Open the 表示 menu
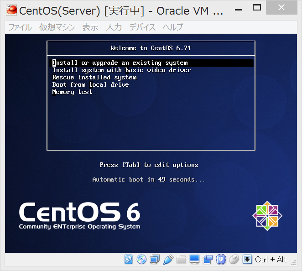Viewport: 302px width, 271px height. (90, 27)
